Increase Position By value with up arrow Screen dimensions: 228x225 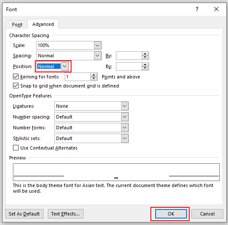145,65
